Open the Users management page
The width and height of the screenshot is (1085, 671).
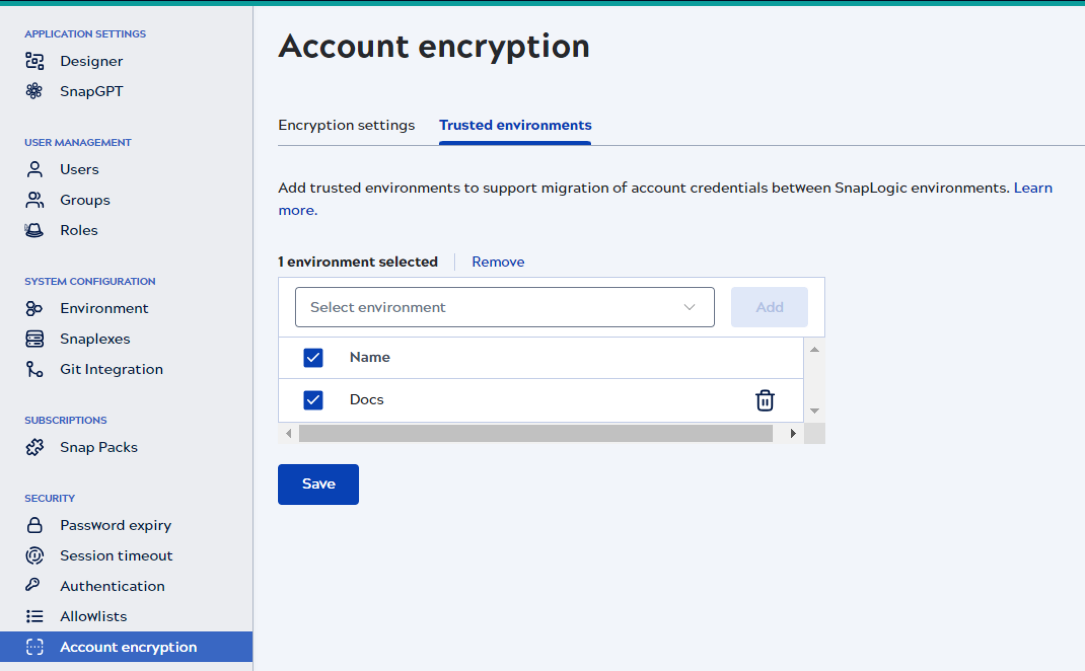34,169
